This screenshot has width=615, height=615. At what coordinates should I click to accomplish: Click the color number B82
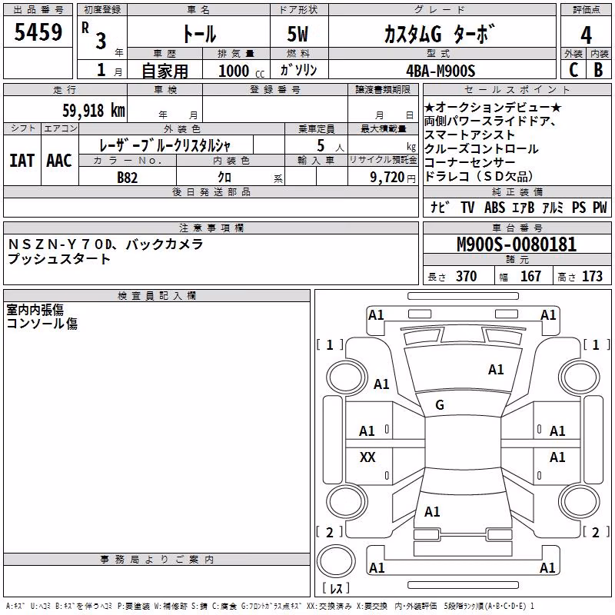[128, 178]
